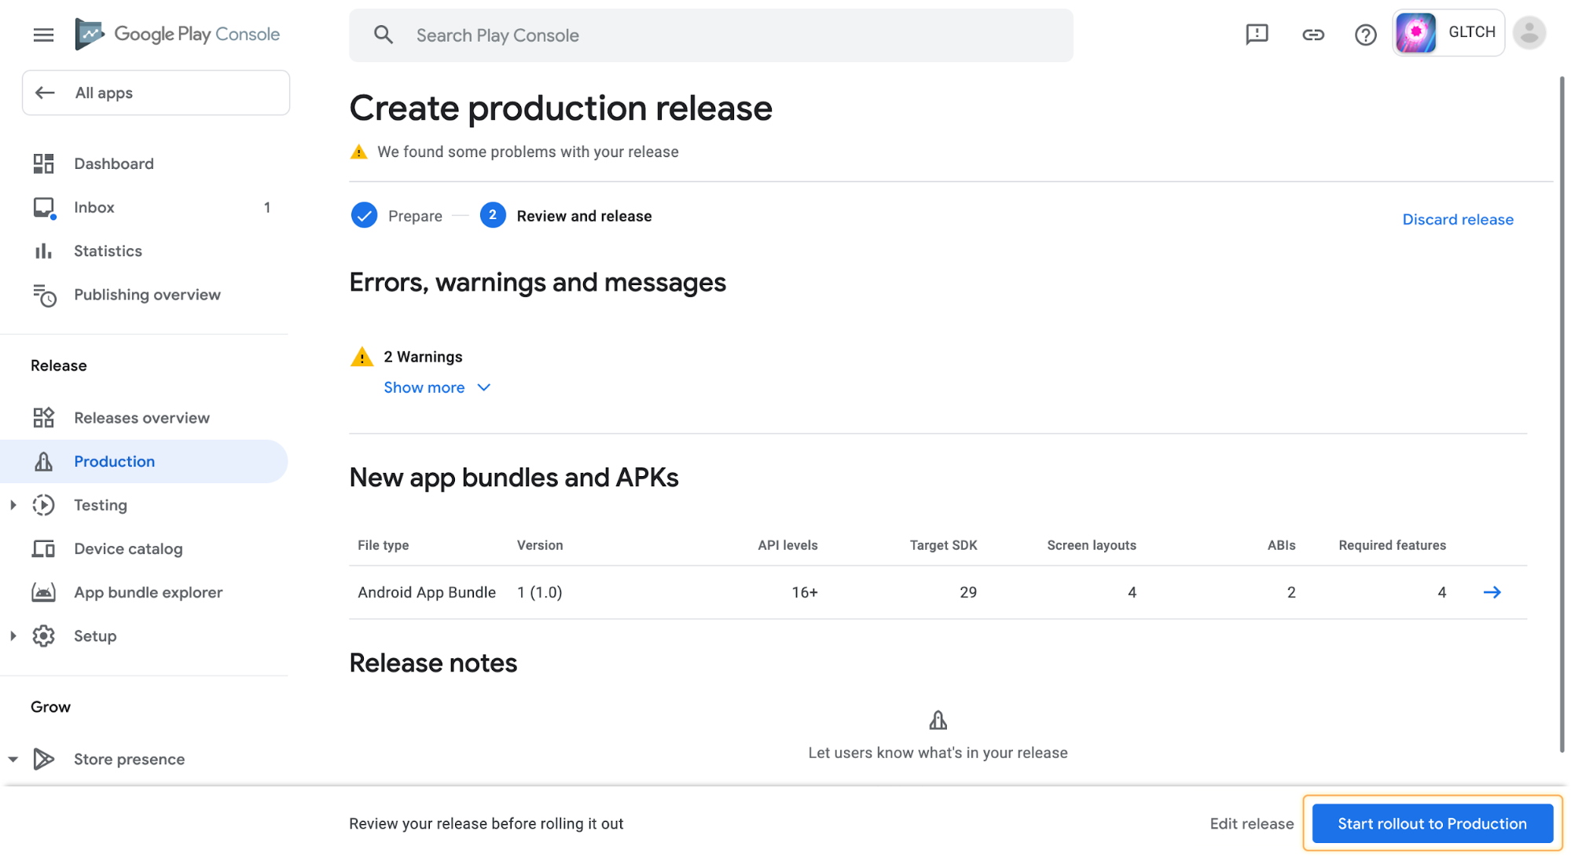1571x861 pixels.
Task: Expand the Setup section arrow
Action: pyautogui.click(x=13, y=636)
